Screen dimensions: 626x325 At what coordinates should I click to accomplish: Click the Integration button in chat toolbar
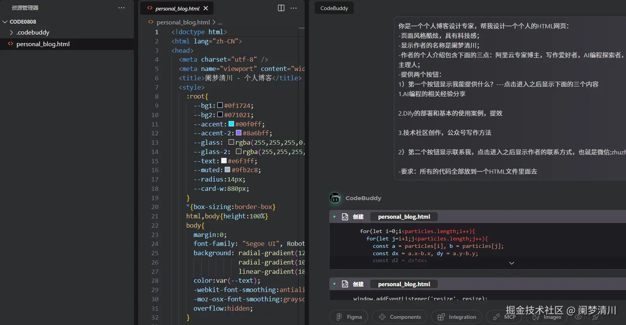pyautogui.click(x=457, y=317)
